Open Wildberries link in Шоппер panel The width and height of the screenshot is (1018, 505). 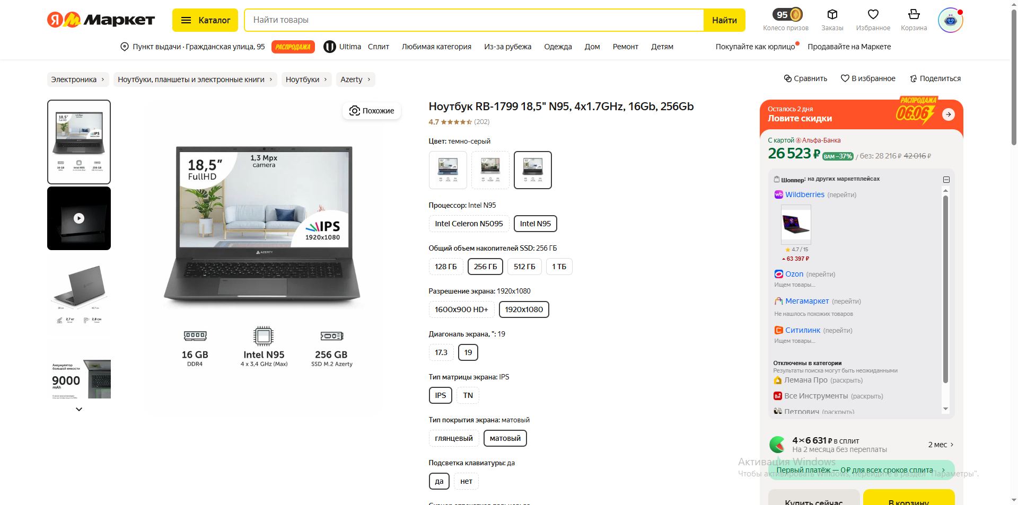[x=804, y=194]
